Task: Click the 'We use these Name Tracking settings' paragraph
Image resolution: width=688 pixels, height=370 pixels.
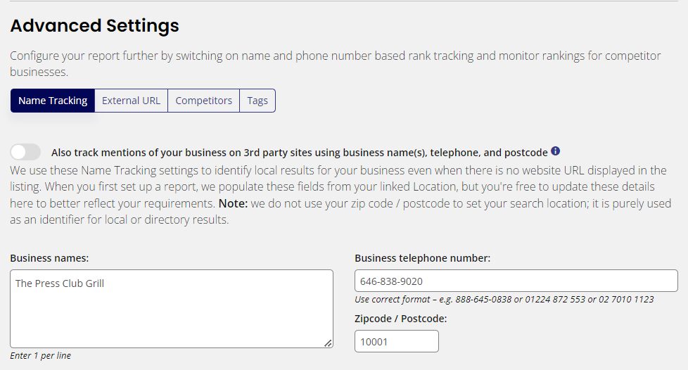Action: point(340,195)
